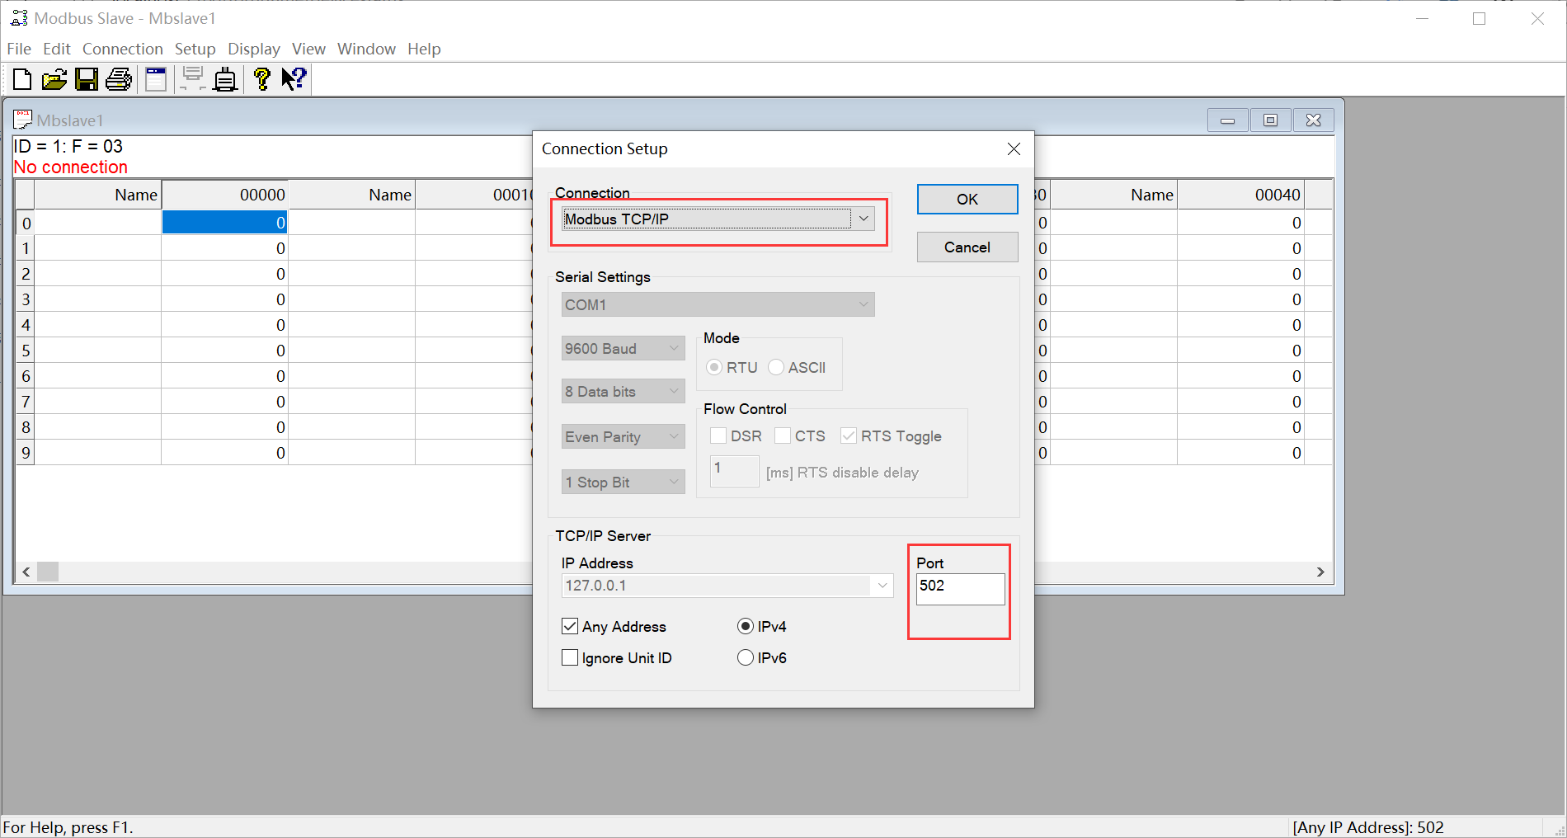
Task: Select the IPv6 radio button
Action: [x=746, y=657]
